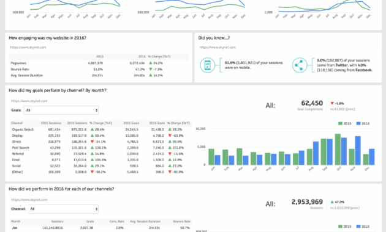The width and height of the screenshot is (386, 232).
Task: Click the Display channel row label
Action: point(17,136)
